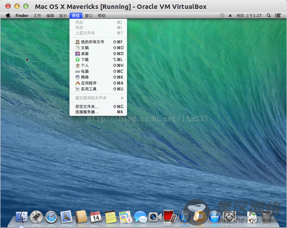This screenshot has width=287, height=228.
Task: Open the 编辑 menu
Action: [x=50, y=16]
